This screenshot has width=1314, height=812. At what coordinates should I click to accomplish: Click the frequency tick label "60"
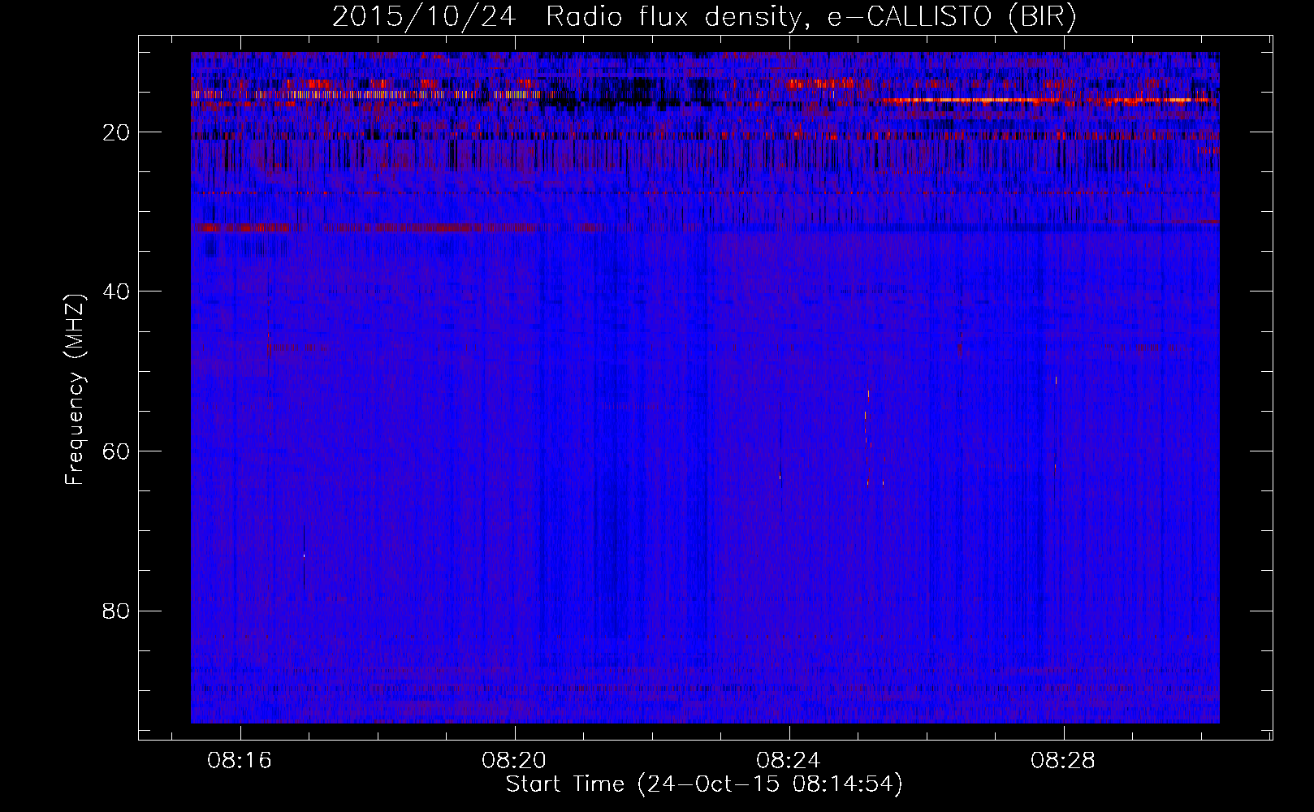click(x=116, y=451)
